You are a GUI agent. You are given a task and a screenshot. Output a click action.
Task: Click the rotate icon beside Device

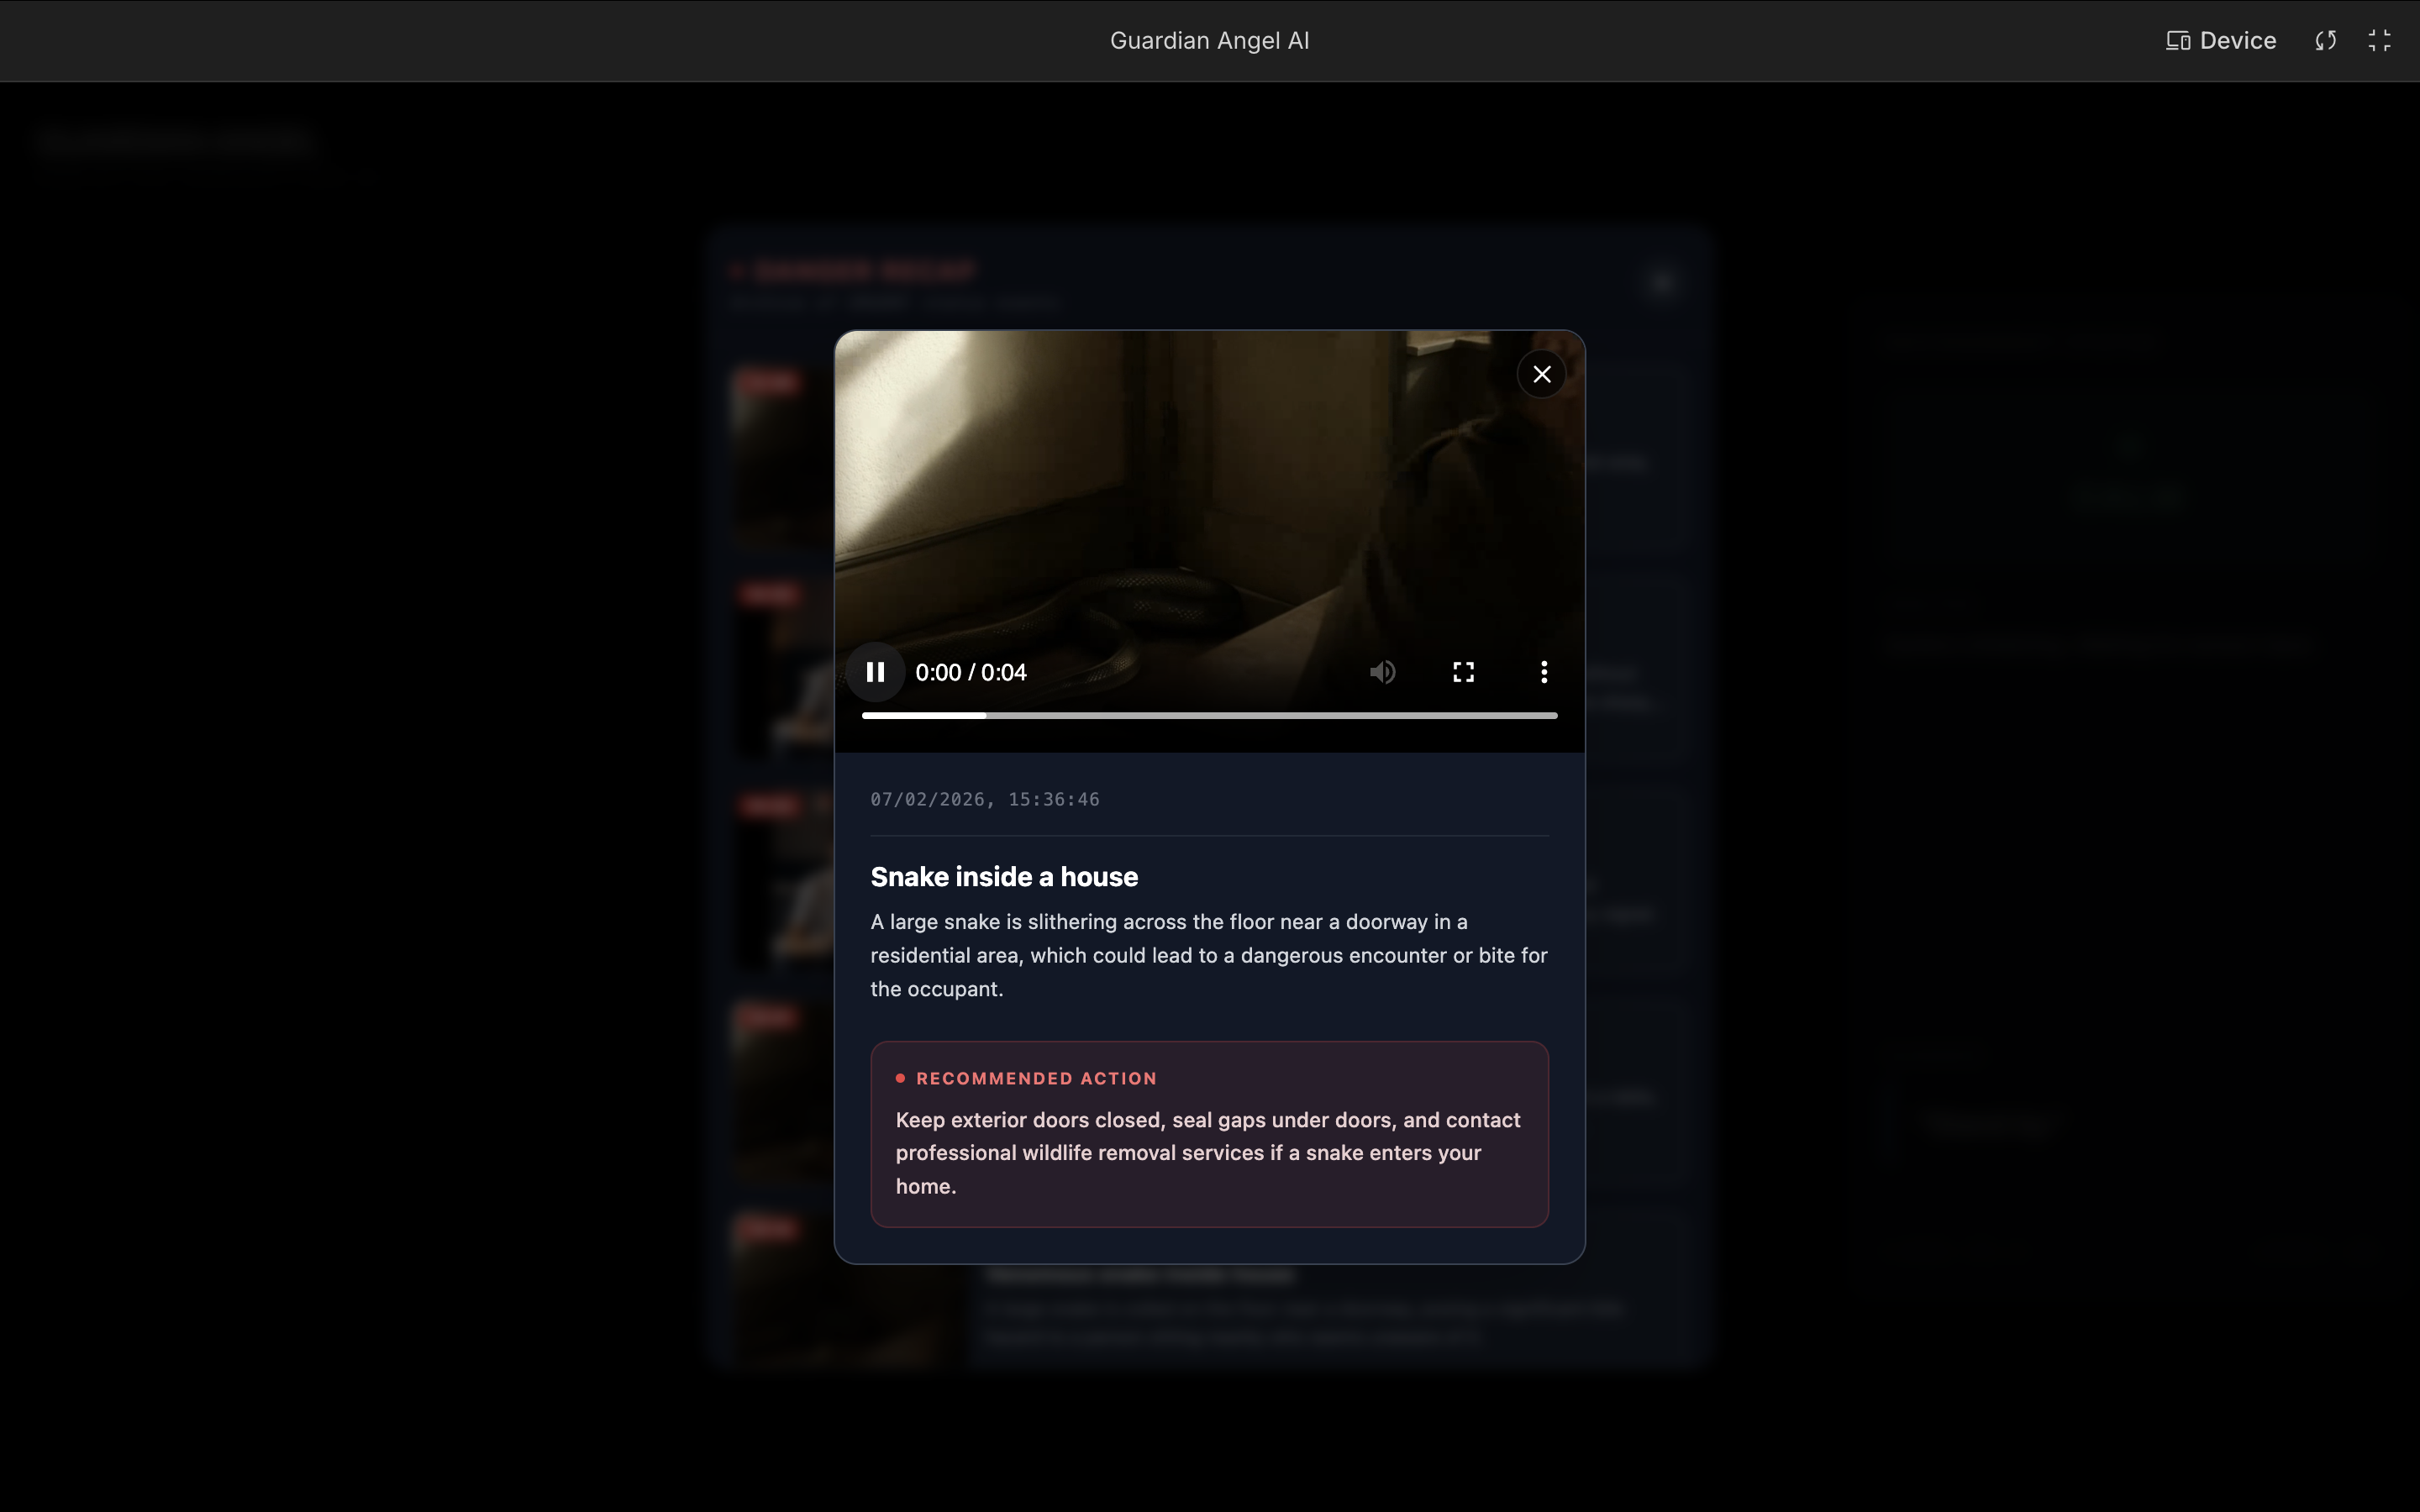tap(2325, 41)
